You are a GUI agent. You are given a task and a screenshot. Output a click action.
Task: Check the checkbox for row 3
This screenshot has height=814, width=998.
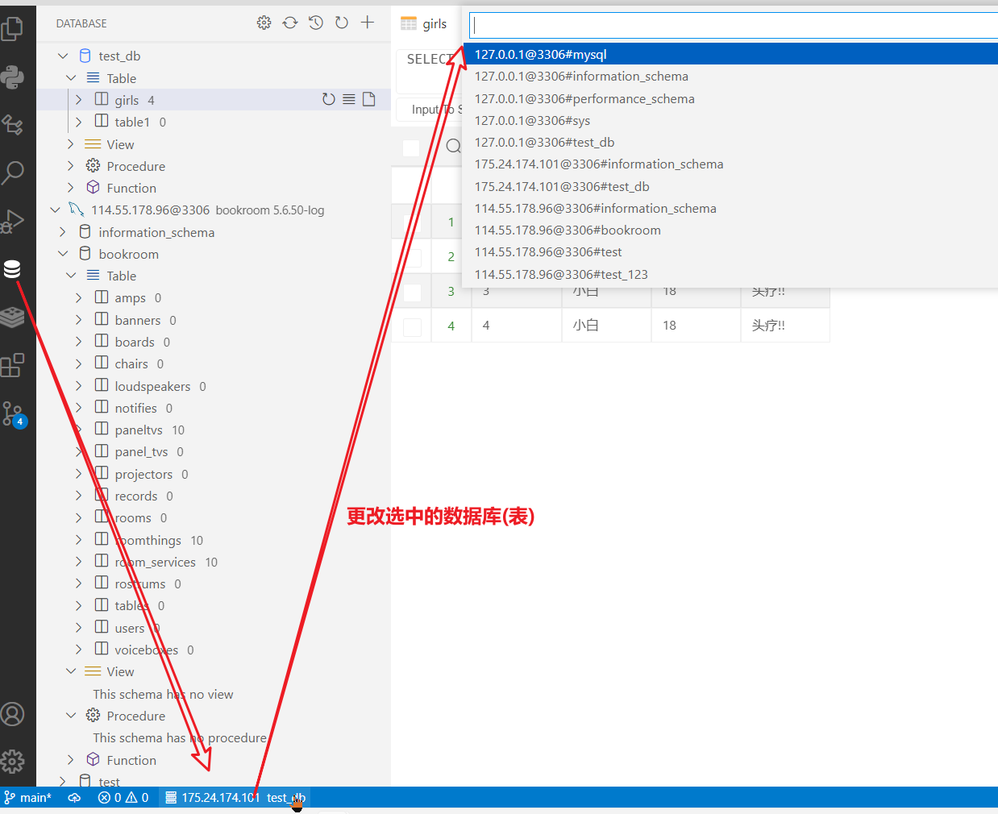point(411,291)
